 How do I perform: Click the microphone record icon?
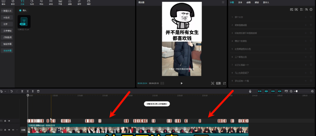pyautogui.click(x=250, y=91)
